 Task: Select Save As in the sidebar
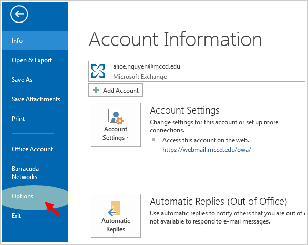22,80
